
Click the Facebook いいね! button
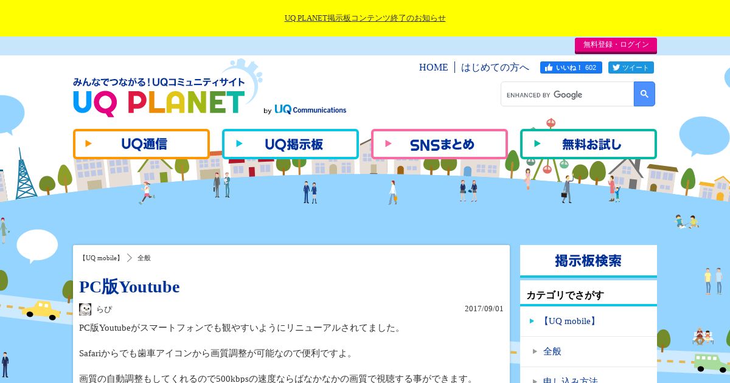click(x=571, y=67)
